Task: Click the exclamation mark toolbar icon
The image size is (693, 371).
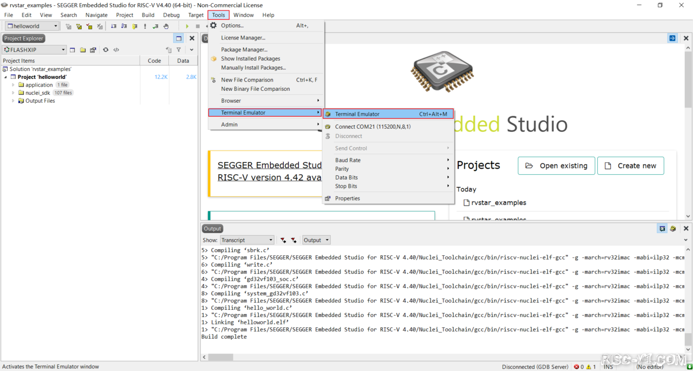Action: pos(145,26)
